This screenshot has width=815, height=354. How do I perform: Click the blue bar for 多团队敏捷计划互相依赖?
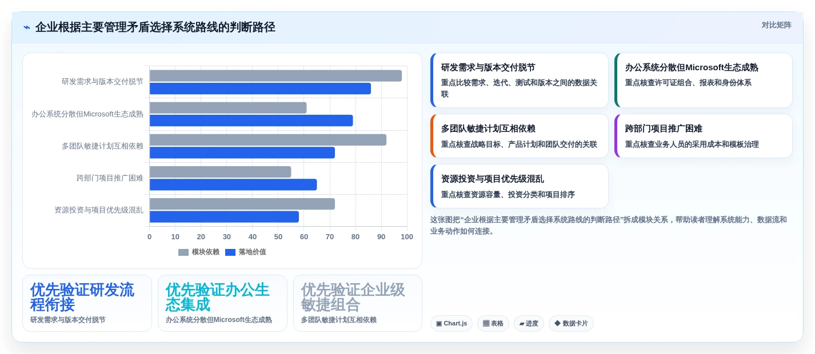click(242, 152)
